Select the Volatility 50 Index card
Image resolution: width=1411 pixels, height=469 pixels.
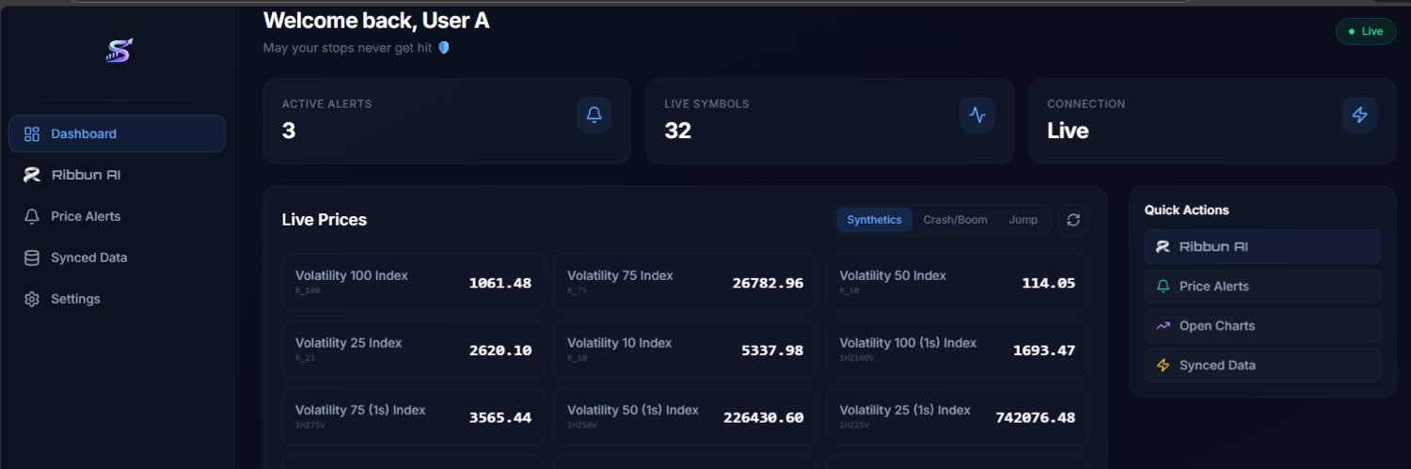tap(957, 282)
